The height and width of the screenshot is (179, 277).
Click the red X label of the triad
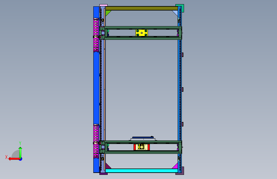(6, 157)
